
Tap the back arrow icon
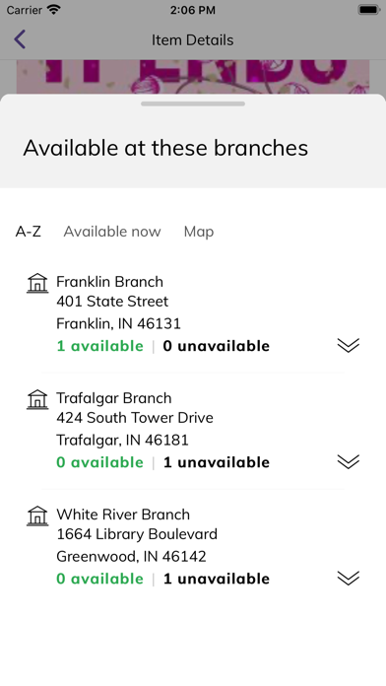(x=20, y=39)
